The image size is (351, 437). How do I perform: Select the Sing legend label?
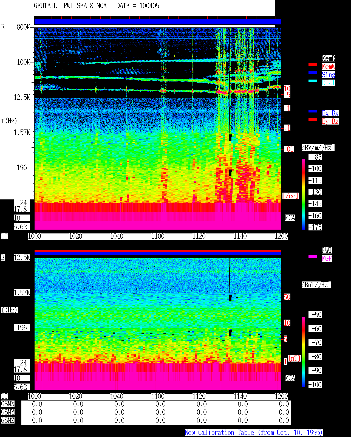pos(329,75)
